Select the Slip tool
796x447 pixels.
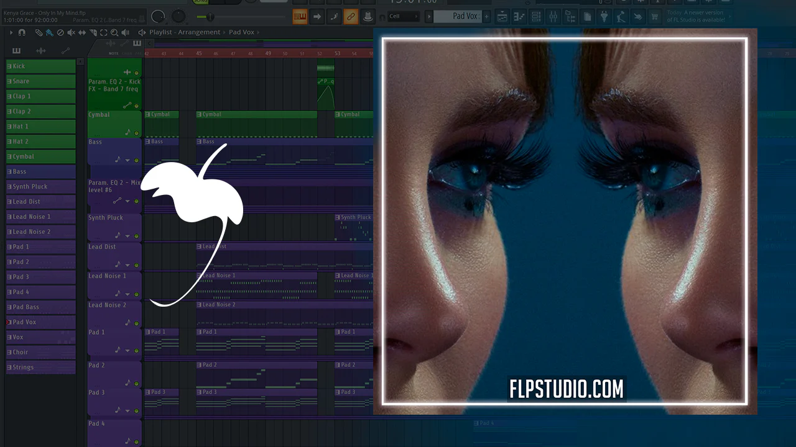[x=82, y=32]
